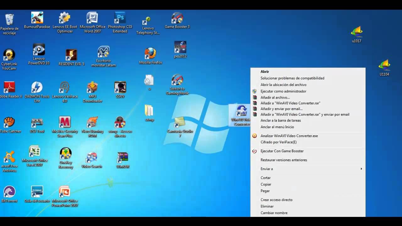Expand the Enviar a submenu

point(308,169)
